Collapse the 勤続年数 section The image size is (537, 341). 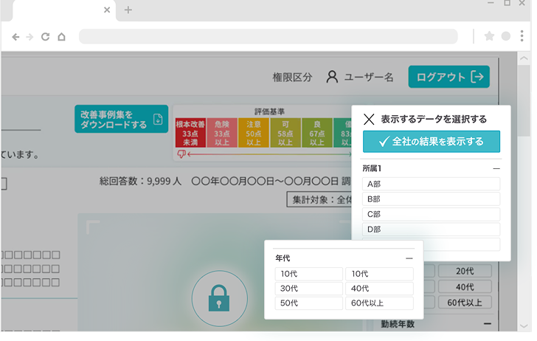(487, 324)
